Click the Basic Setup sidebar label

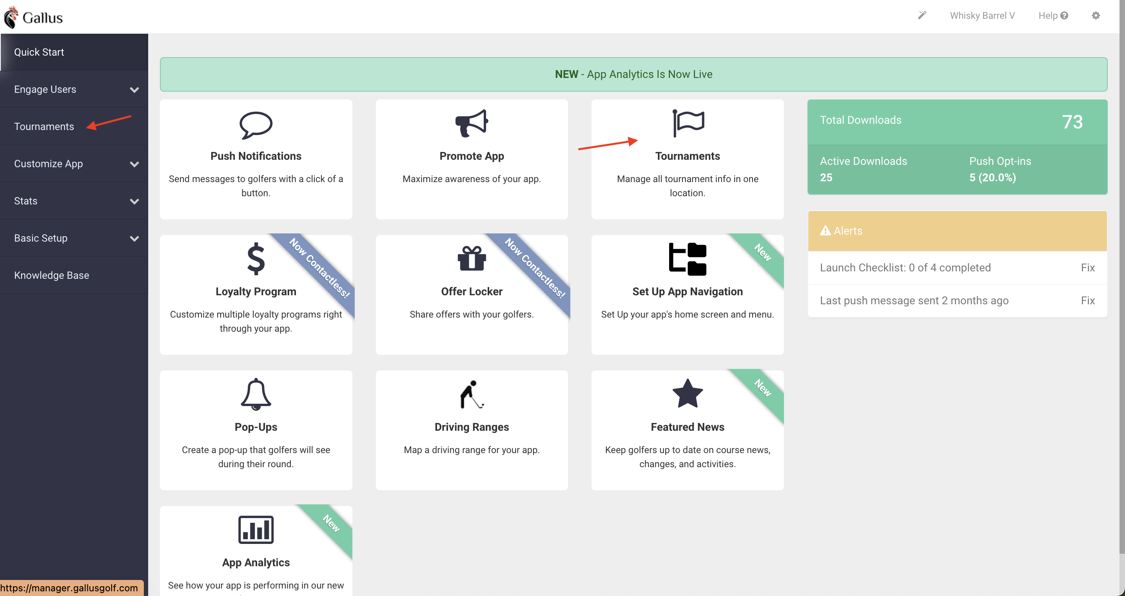41,238
